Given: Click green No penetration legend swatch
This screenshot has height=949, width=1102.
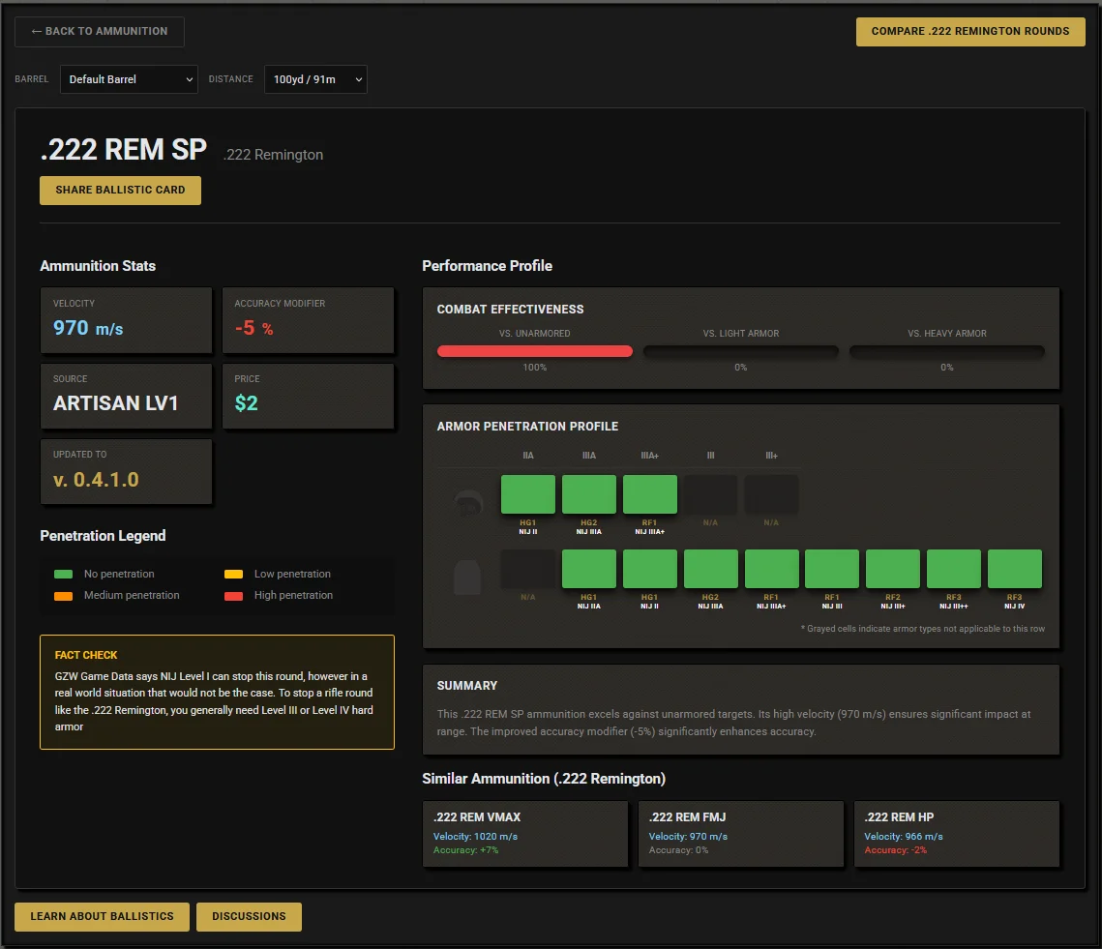Looking at the screenshot, I should click(63, 575).
